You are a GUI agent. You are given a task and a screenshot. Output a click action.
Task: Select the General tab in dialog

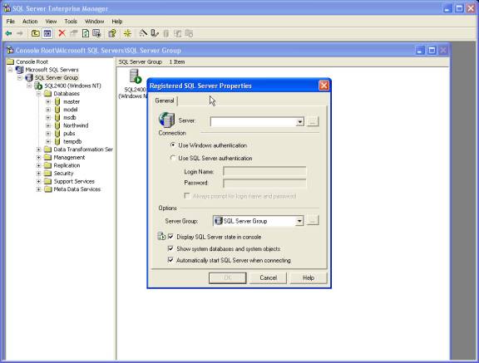coord(165,101)
